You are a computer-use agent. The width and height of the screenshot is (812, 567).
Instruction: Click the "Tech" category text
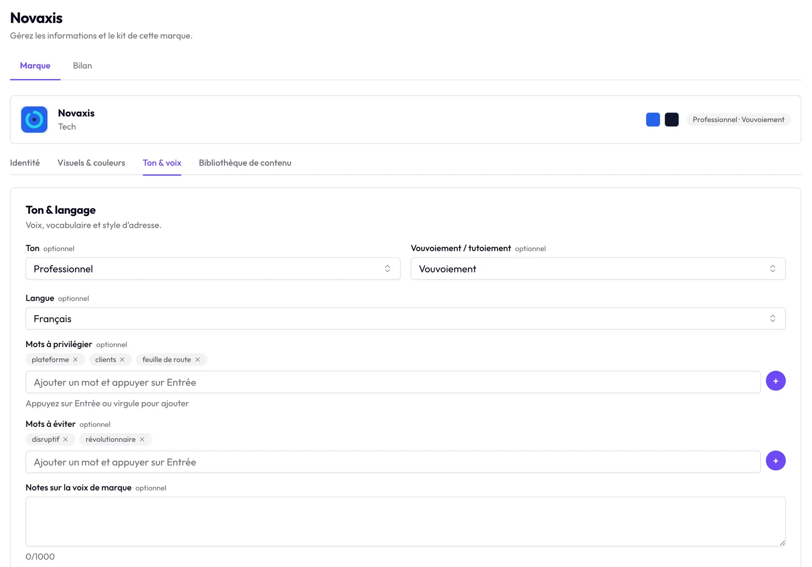click(x=67, y=126)
